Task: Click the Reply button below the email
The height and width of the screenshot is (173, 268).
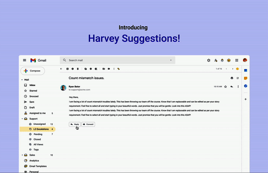Action: pos(75,124)
